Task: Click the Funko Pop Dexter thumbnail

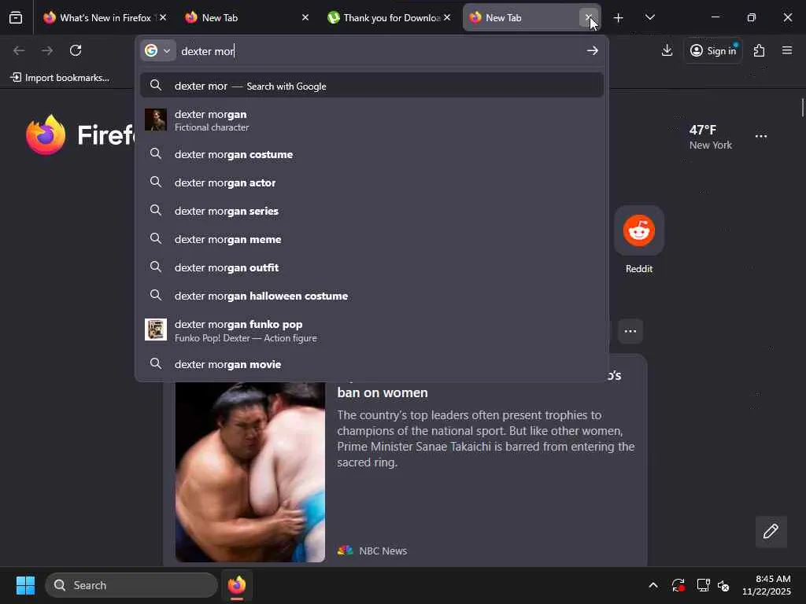Action: (x=156, y=330)
